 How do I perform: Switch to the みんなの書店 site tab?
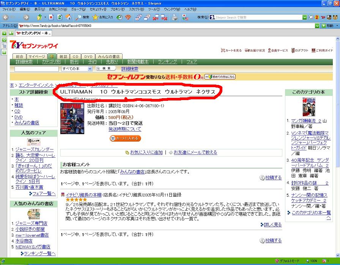tap(109, 56)
